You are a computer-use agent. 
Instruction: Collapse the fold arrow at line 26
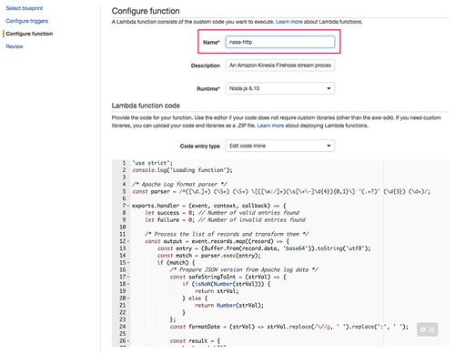(x=128, y=341)
